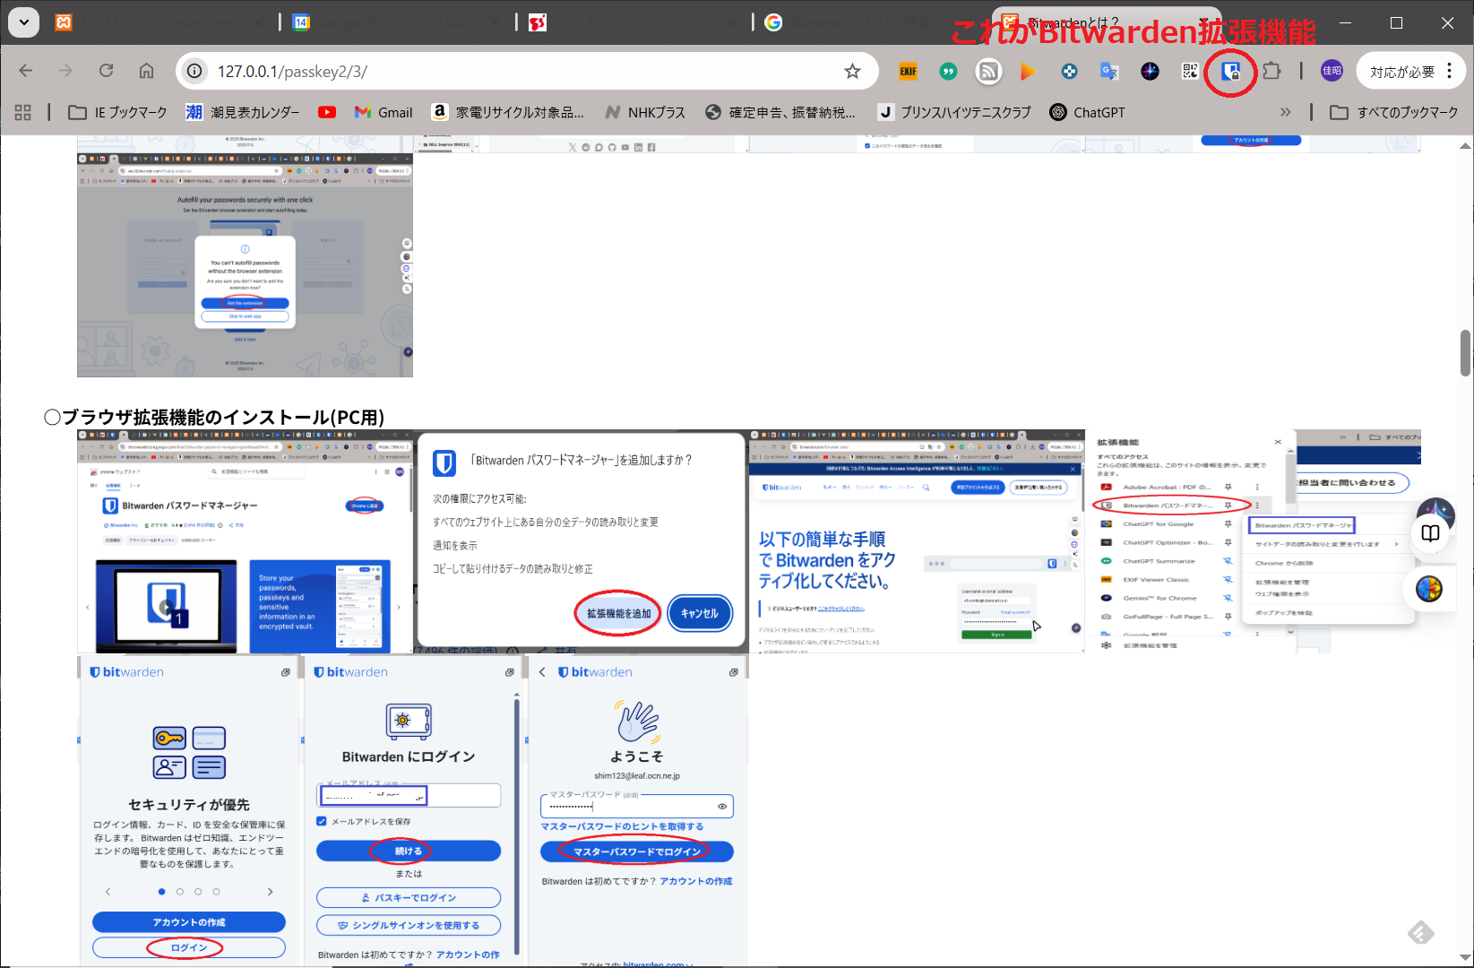
Task: Open the ChatGPT bookmark
Action: pyautogui.click(x=1087, y=112)
